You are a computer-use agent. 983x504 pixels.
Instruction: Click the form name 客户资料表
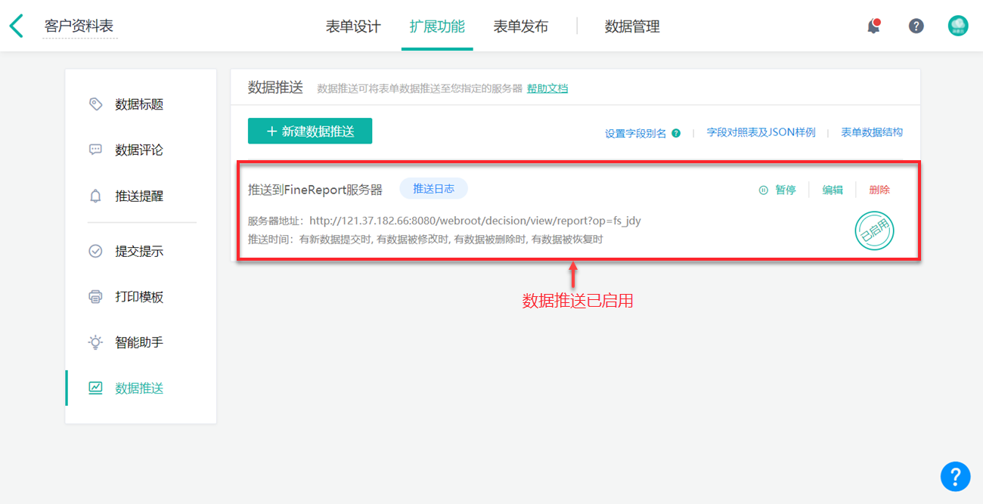coord(79,26)
